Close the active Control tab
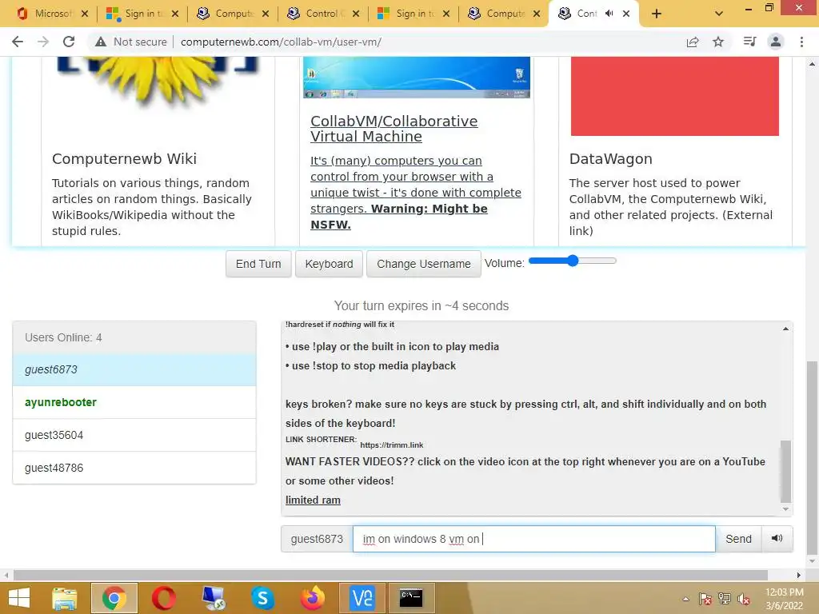 point(625,14)
